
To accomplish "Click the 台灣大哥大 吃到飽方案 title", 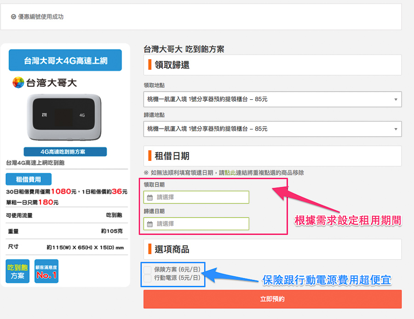I will click(184, 49).
